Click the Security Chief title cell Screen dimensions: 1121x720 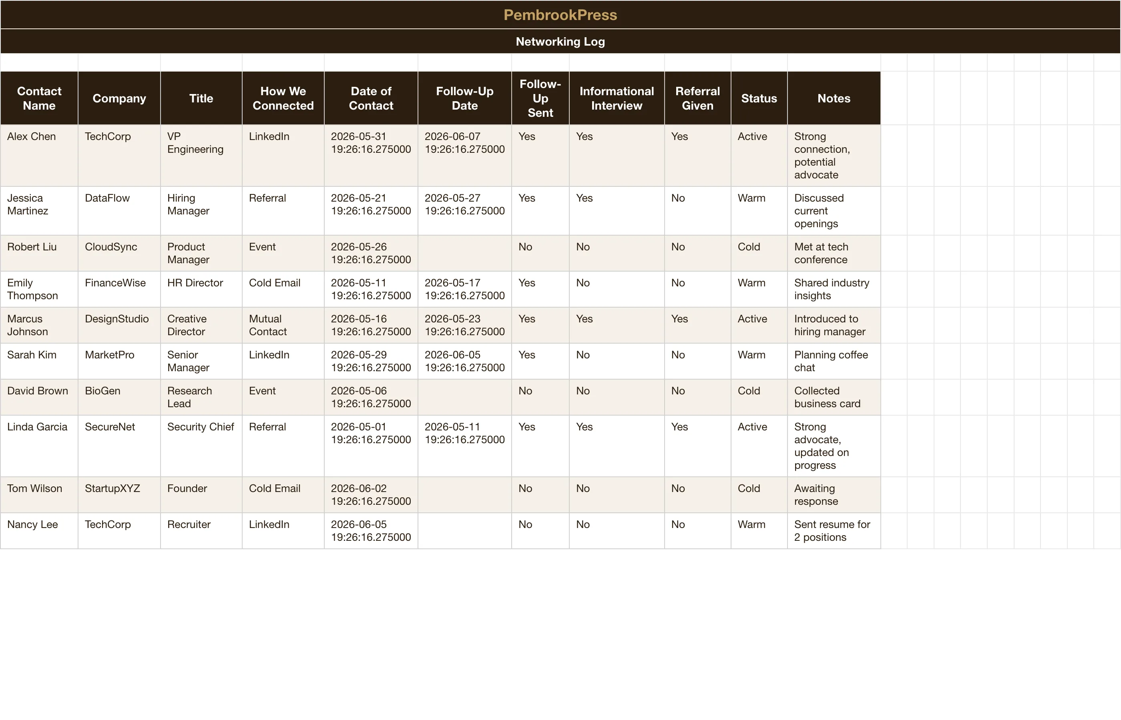pos(201,446)
